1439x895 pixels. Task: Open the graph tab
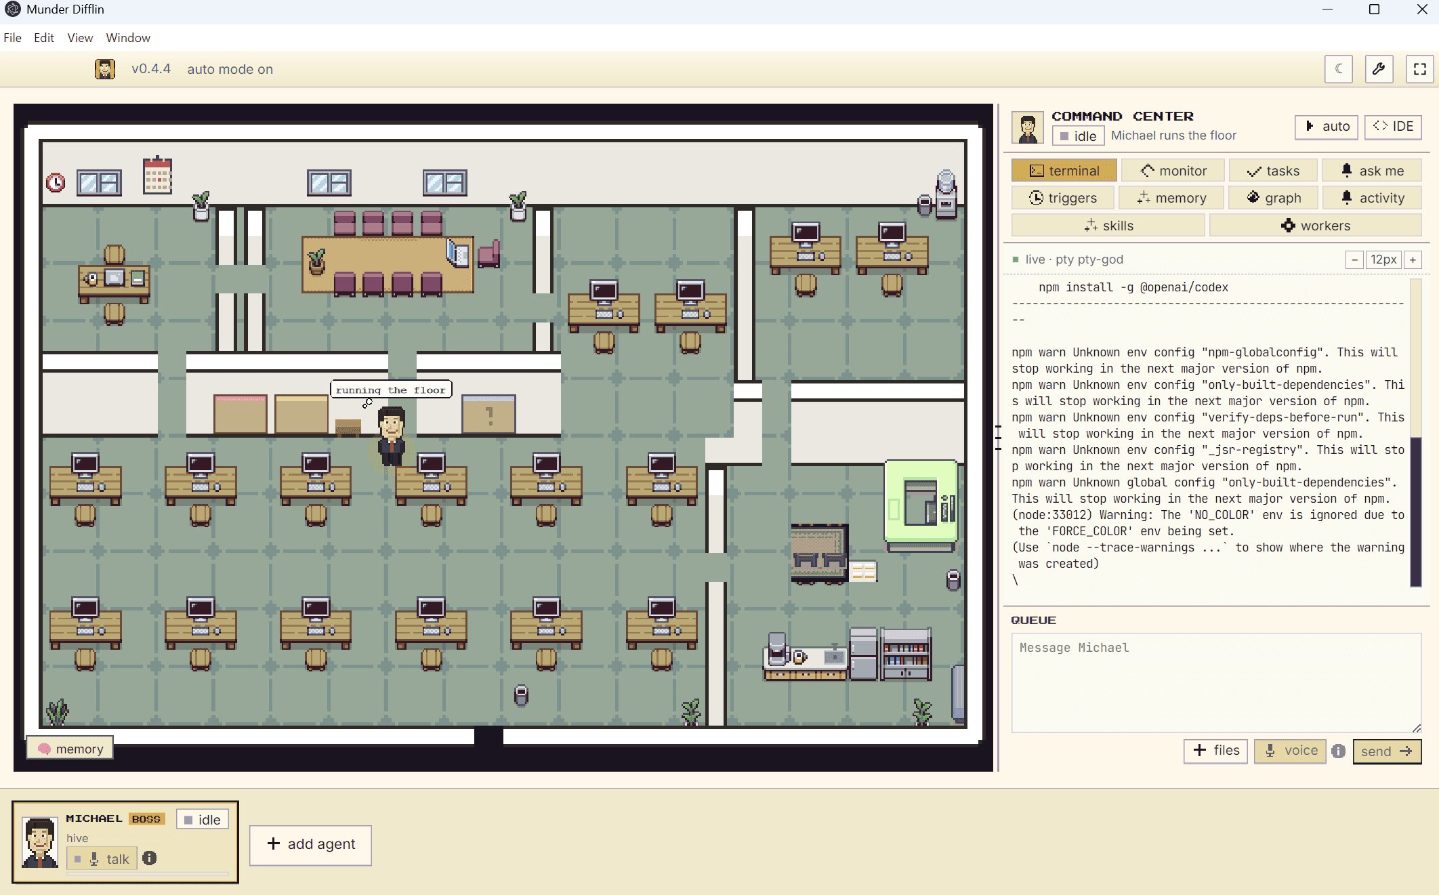tap(1274, 198)
